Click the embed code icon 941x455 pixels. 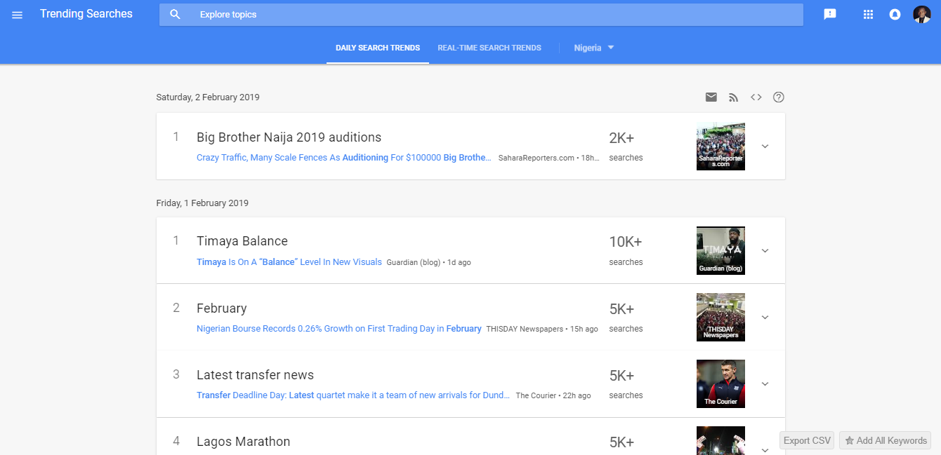756,97
